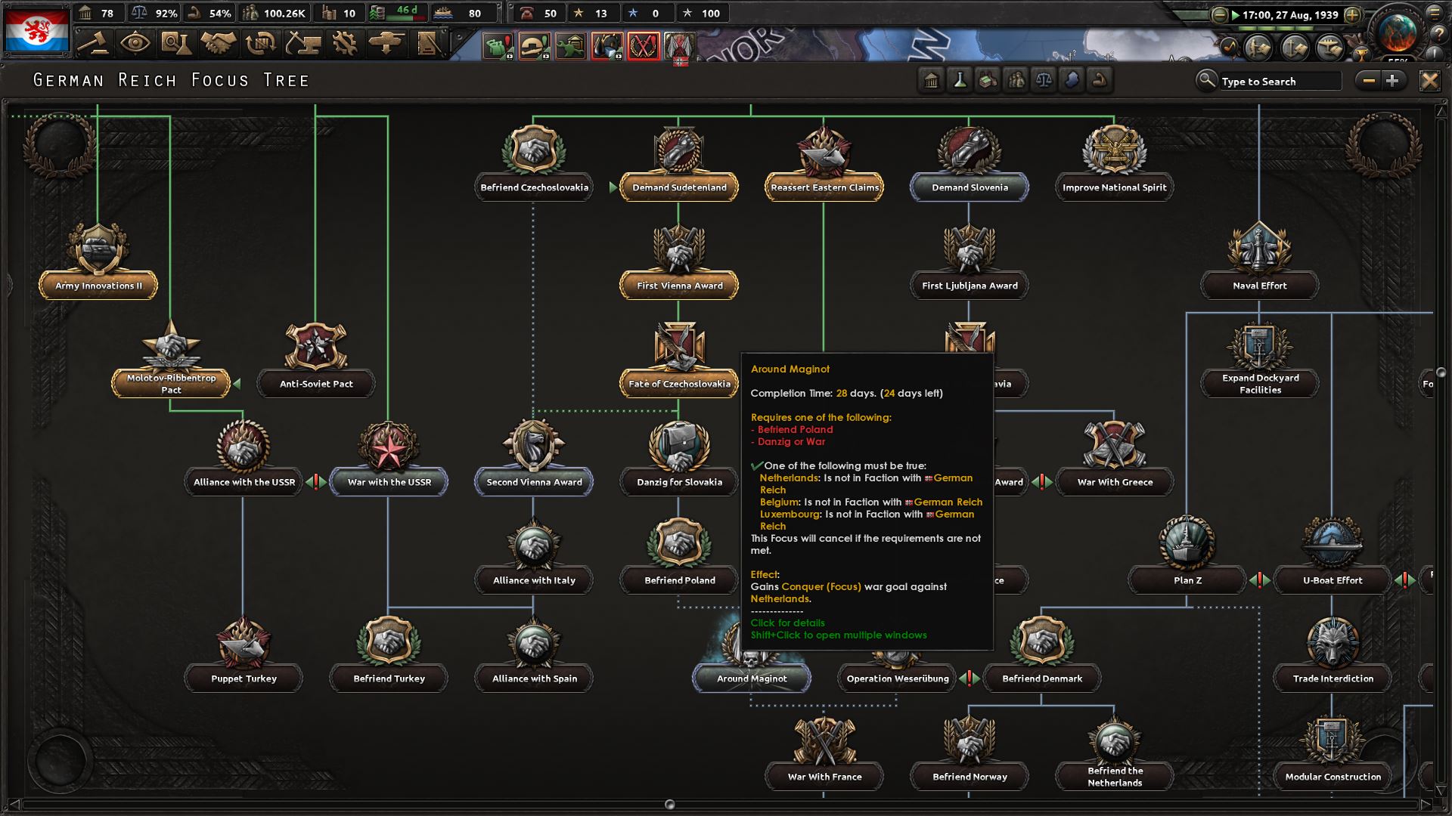Click the Type to Search field
1452x816 pixels.
1278,81
